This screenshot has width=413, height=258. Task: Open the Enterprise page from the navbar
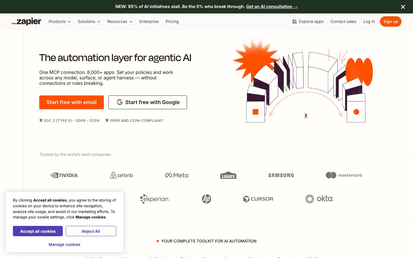click(x=149, y=21)
